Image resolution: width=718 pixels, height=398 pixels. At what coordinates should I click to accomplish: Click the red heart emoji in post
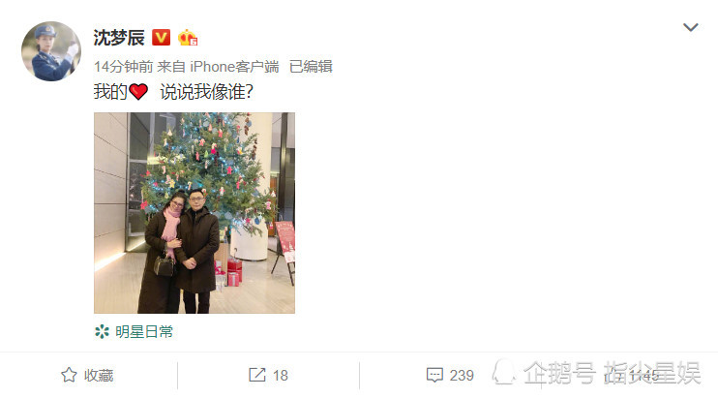click(x=138, y=92)
